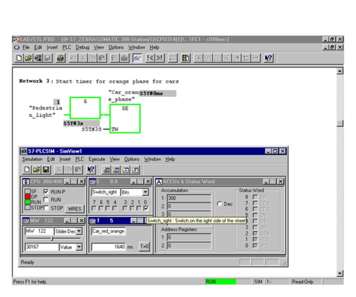The height and width of the screenshot is (297, 356).
Task: Click the 1640 ms timer value field
Action: (x=109, y=247)
